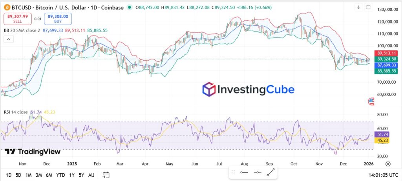The width and height of the screenshot is (402, 181).
Task: Select the YTD time range
Action: 60,175
